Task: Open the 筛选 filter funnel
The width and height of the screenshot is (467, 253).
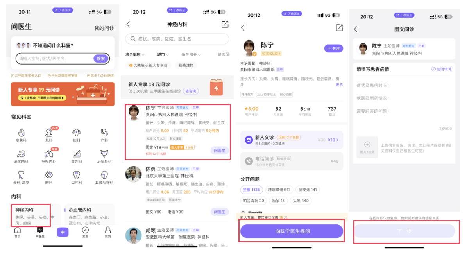Action: pos(223,54)
